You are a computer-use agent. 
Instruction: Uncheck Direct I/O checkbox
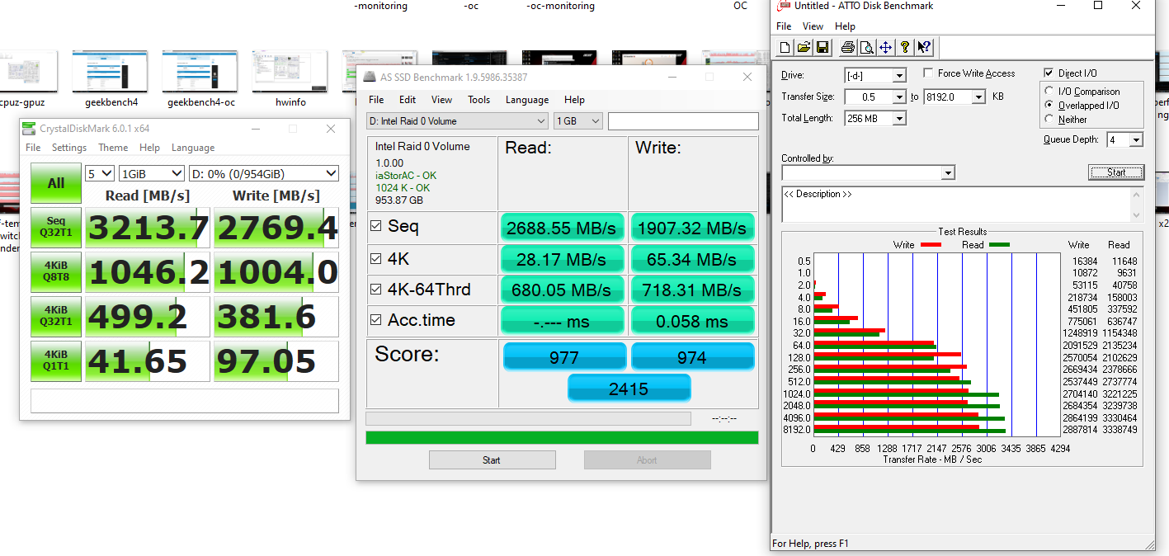click(1049, 73)
